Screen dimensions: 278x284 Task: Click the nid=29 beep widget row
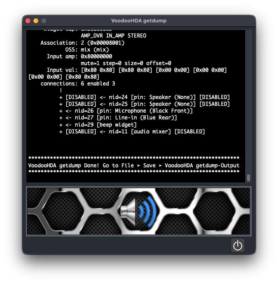click(x=98, y=125)
